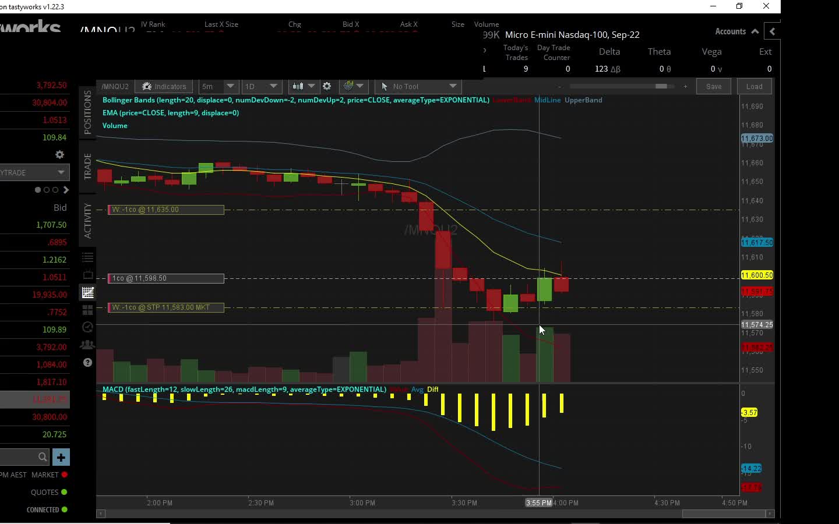Open the Indicators panel
Viewport: 839px width, 524px height.
click(x=164, y=86)
